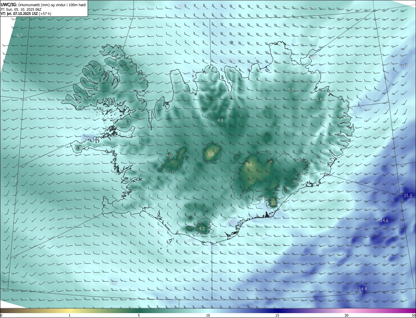
Task: Click the colour scale tick label 50
Action: pyautogui.click(x=413, y=315)
